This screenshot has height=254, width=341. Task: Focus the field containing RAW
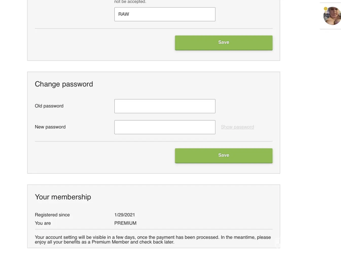(x=165, y=14)
